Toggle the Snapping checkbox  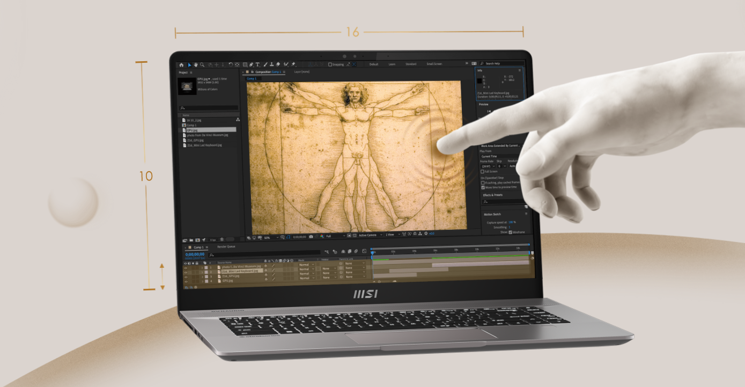click(330, 64)
